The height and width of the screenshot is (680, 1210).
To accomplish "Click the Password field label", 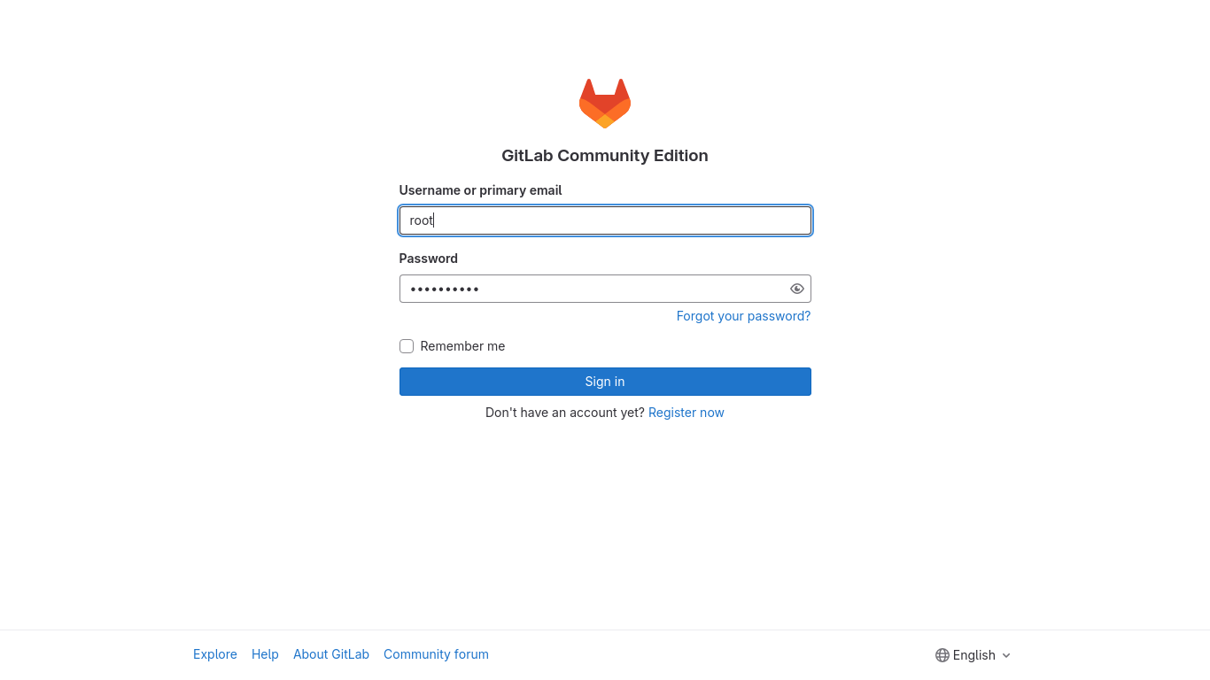I will (429, 259).
